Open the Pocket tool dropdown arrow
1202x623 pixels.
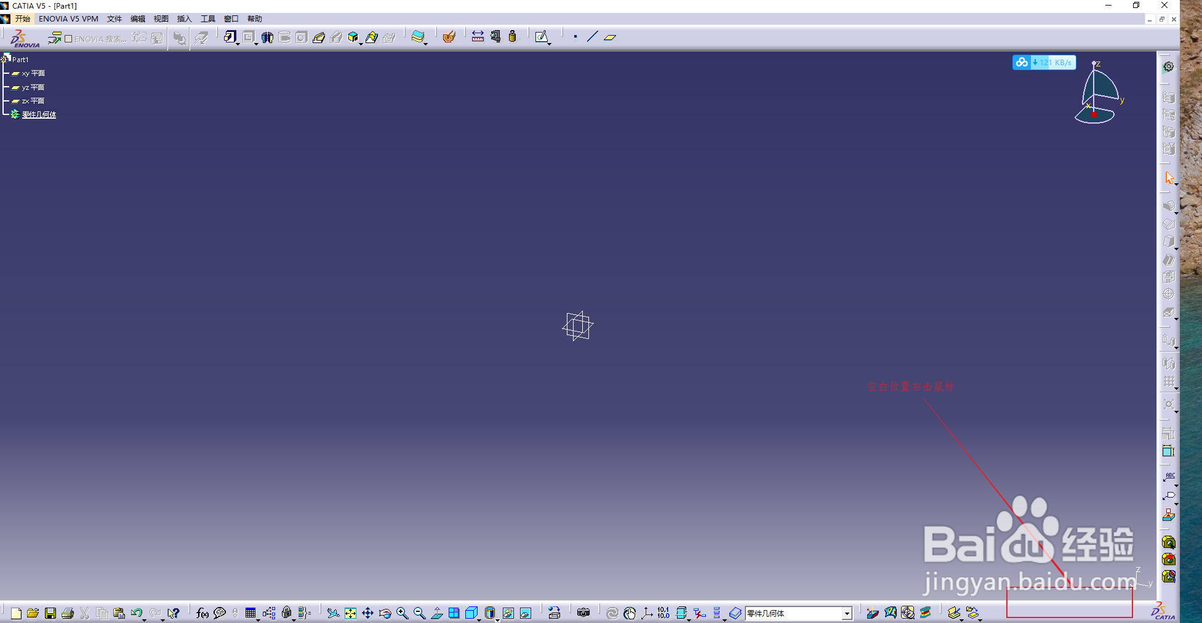point(256,44)
